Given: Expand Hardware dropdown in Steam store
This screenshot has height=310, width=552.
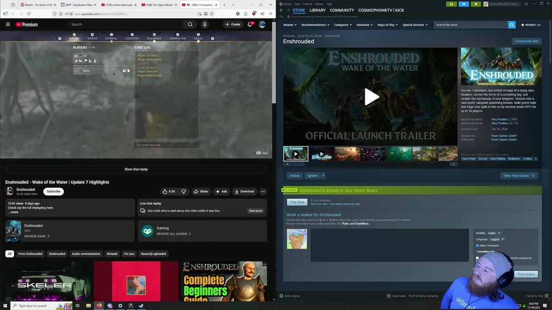Looking at the screenshot, I should [364, 25].
